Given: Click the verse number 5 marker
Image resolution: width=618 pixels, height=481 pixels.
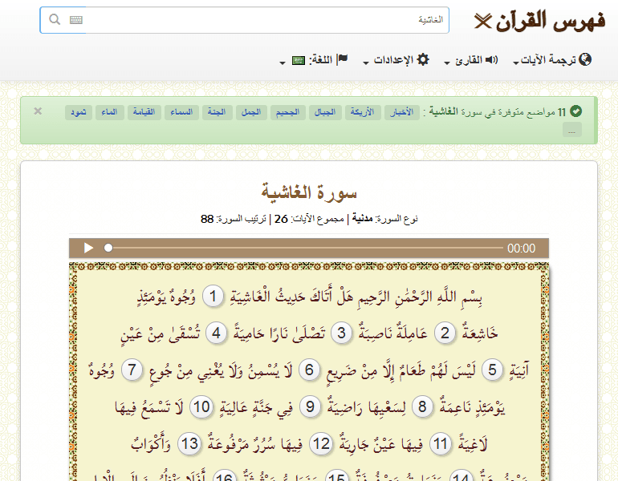Looking at the screenshot, I should click(494, 370).
